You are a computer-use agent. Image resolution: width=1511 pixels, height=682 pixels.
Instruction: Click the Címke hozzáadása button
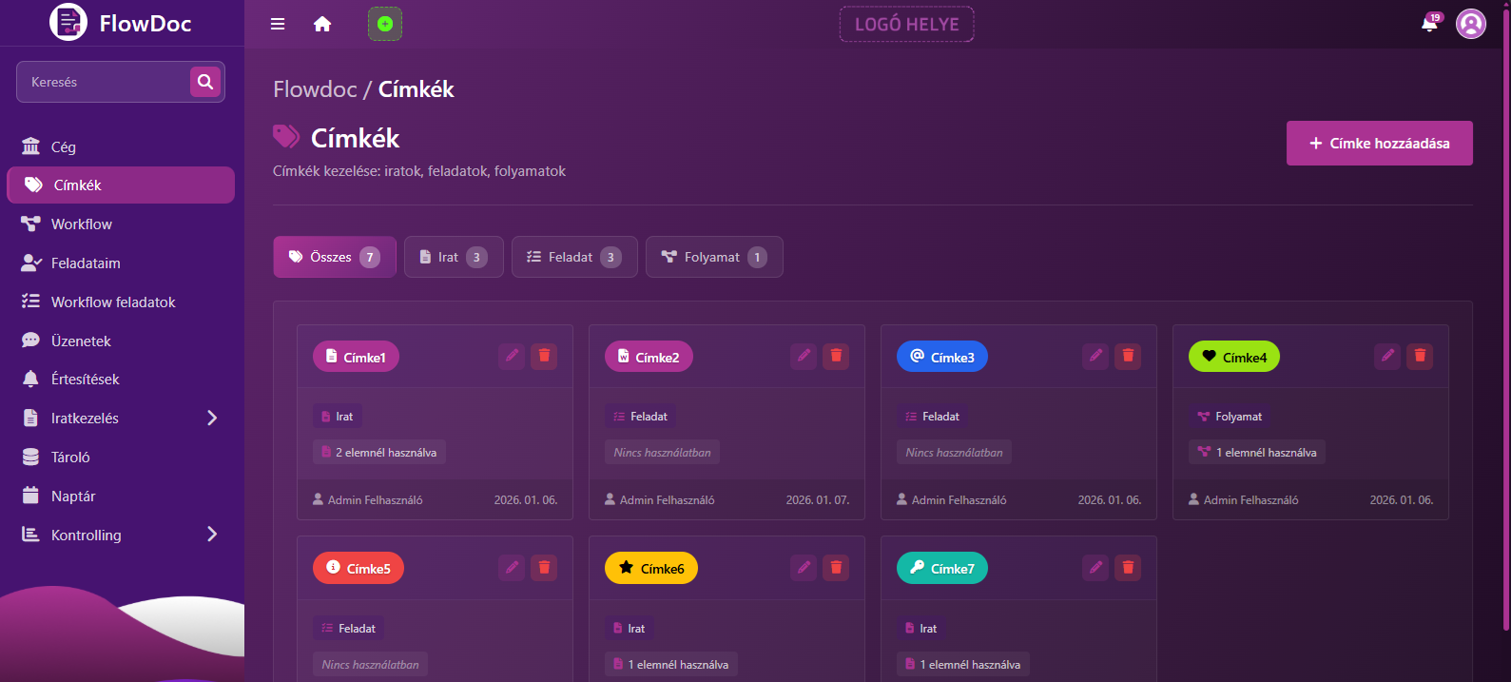click(x=1379, y=143)
